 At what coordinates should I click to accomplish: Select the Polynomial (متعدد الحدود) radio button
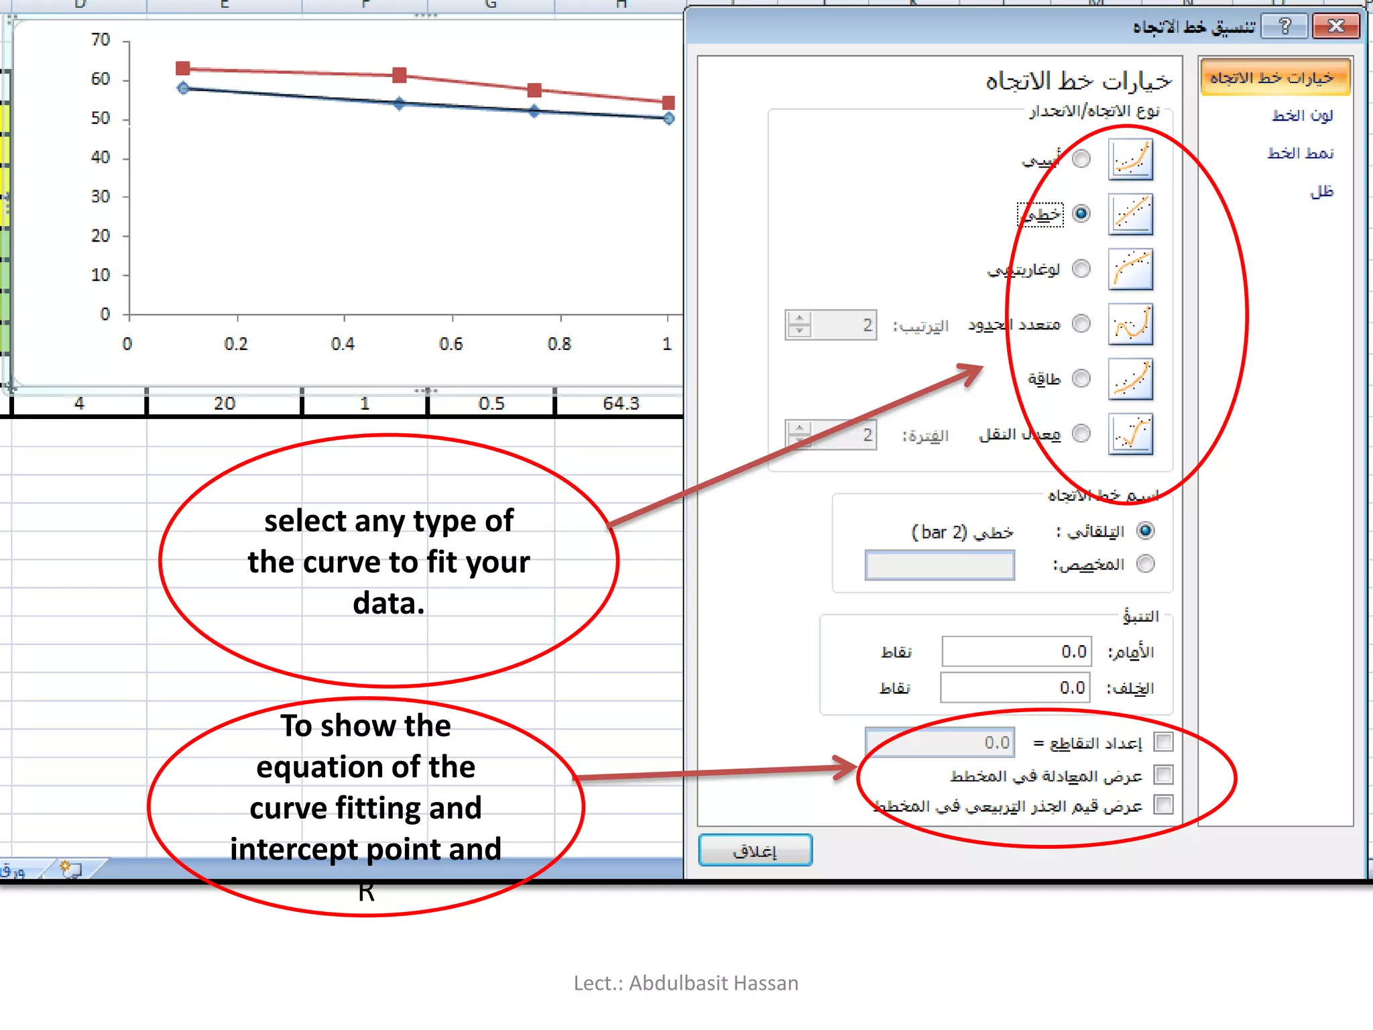(x=1081, y=324)
